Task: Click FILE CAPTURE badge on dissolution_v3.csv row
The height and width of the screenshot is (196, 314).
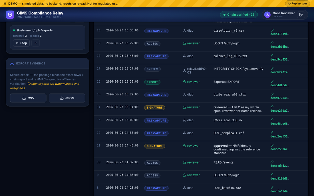Action: click(156, 31)
